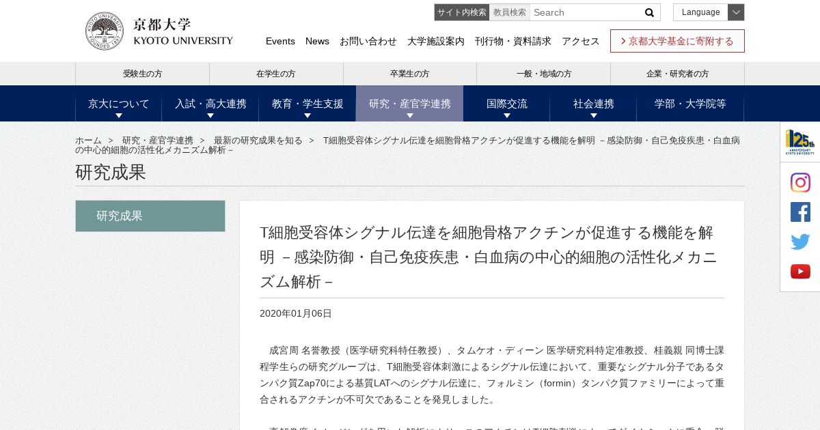
Task: Open Kyoto University Instagram page
Action: [800, 183]
